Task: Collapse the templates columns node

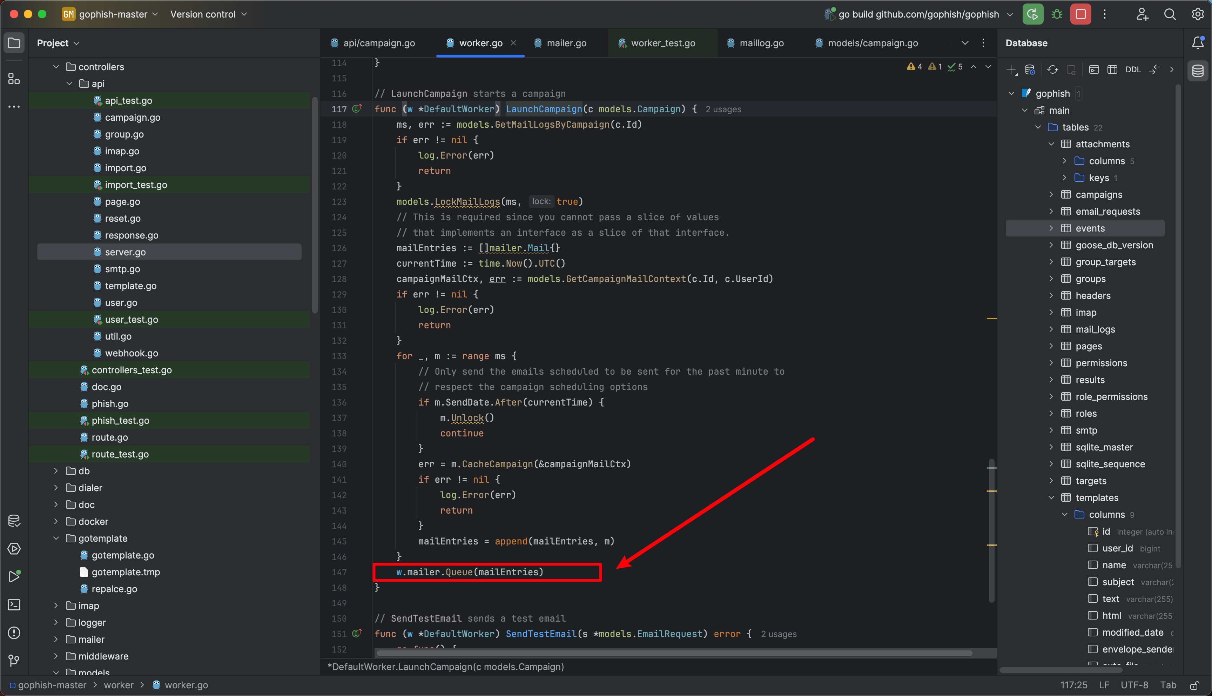Action: [x=1064, y=514]
